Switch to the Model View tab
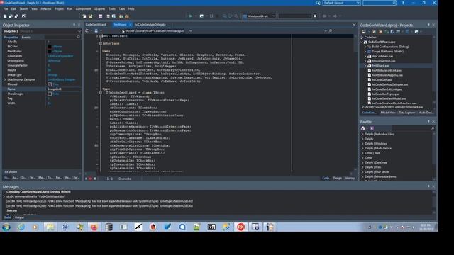454x255 pixels. pos(388,113)
